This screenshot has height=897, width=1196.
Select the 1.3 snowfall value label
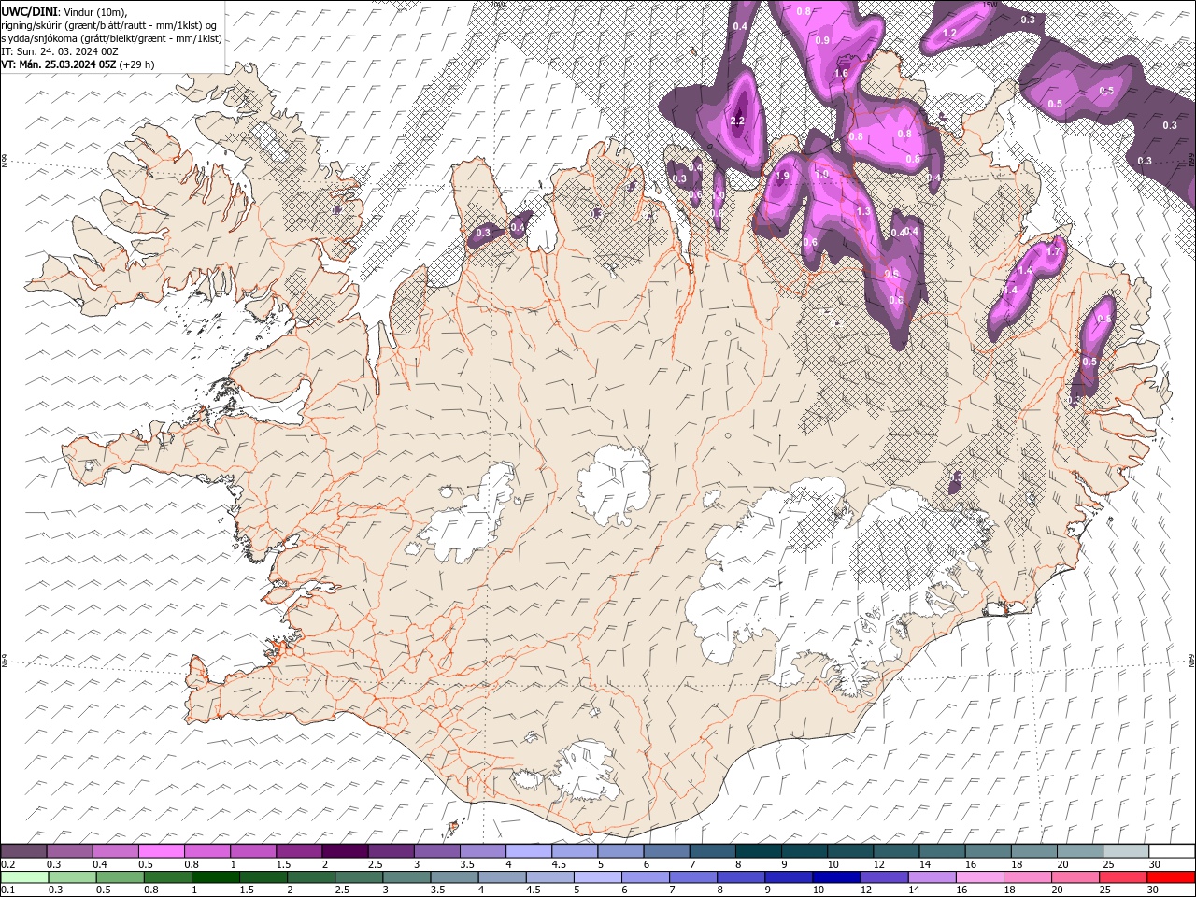click(x=863, y=212)
